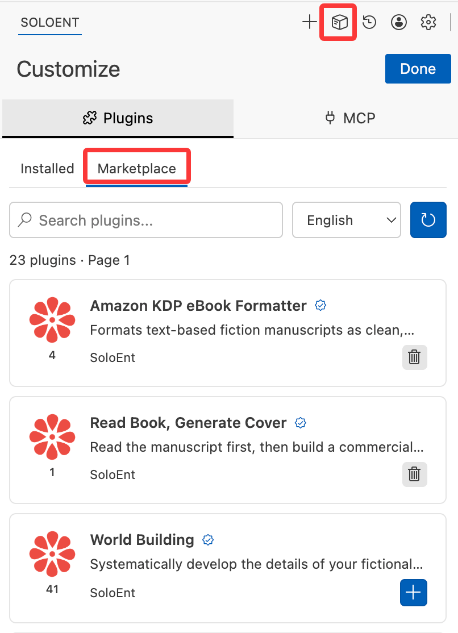Open the history clock icon
Viewport: 458px width, 633px height.
369,22
